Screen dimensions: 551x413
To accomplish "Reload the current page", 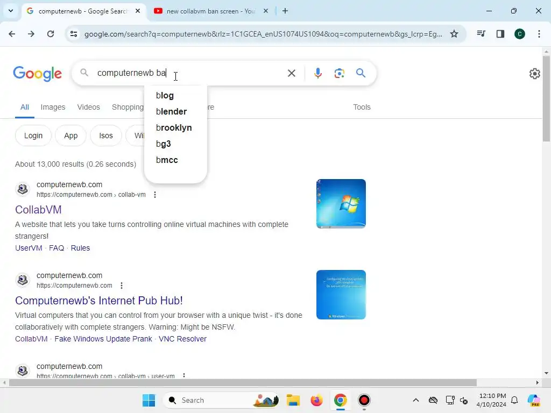I will click(x=51, y=34).
